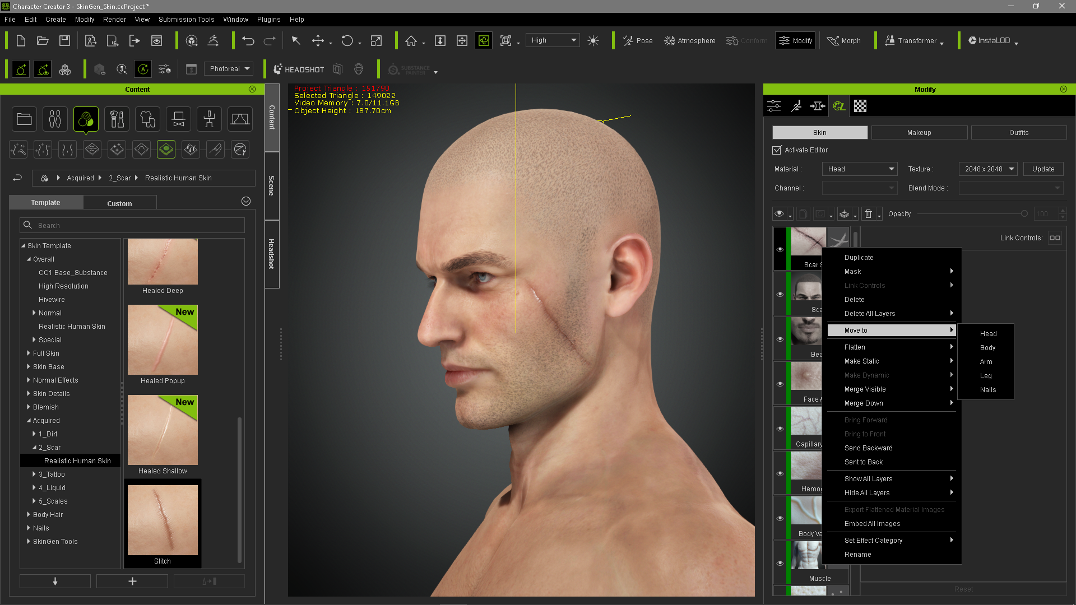Click the plus add content button
1076x605 pixels.
132,581
